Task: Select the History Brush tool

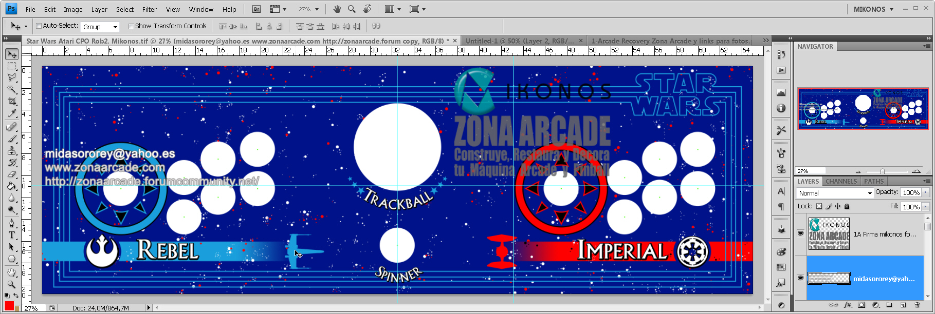Action: pos(12,162)
